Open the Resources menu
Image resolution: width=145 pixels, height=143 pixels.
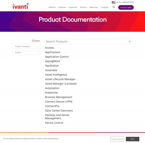[x=94, y=7]
